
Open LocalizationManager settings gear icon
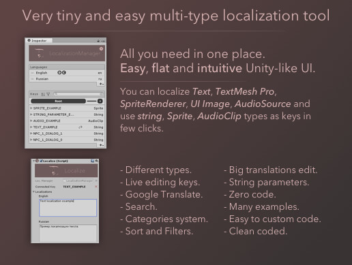tap(101, 48)
